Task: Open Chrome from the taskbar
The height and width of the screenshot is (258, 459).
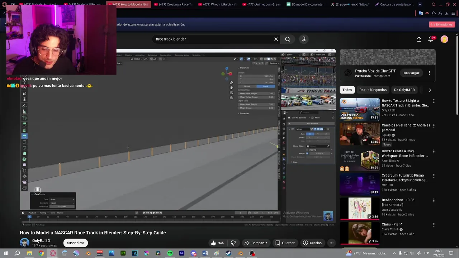Action: coord(41,253)
